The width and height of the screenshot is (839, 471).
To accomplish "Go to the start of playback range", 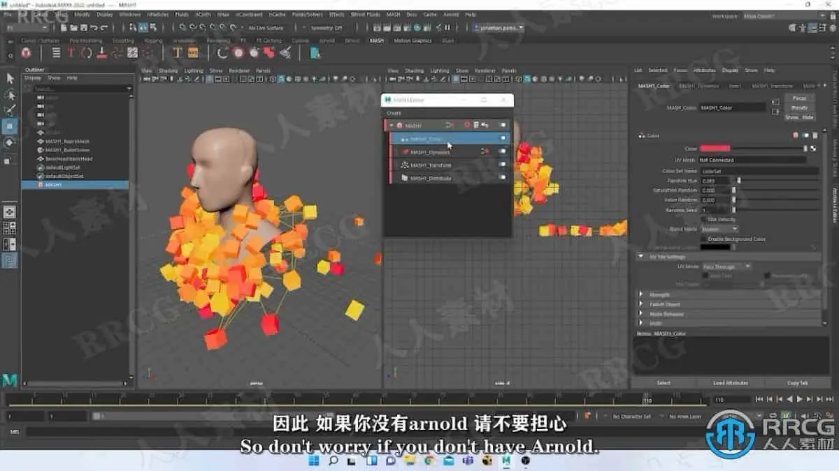I will tap(760, 399).
